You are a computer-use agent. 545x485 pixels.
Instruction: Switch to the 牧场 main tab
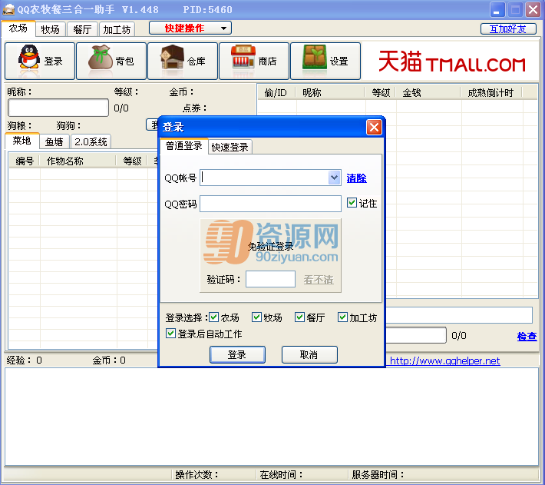[51, 29]
